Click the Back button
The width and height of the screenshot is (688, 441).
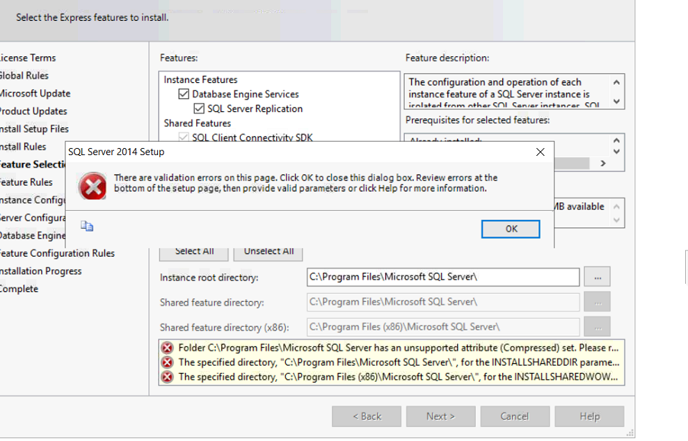point(367,417)
